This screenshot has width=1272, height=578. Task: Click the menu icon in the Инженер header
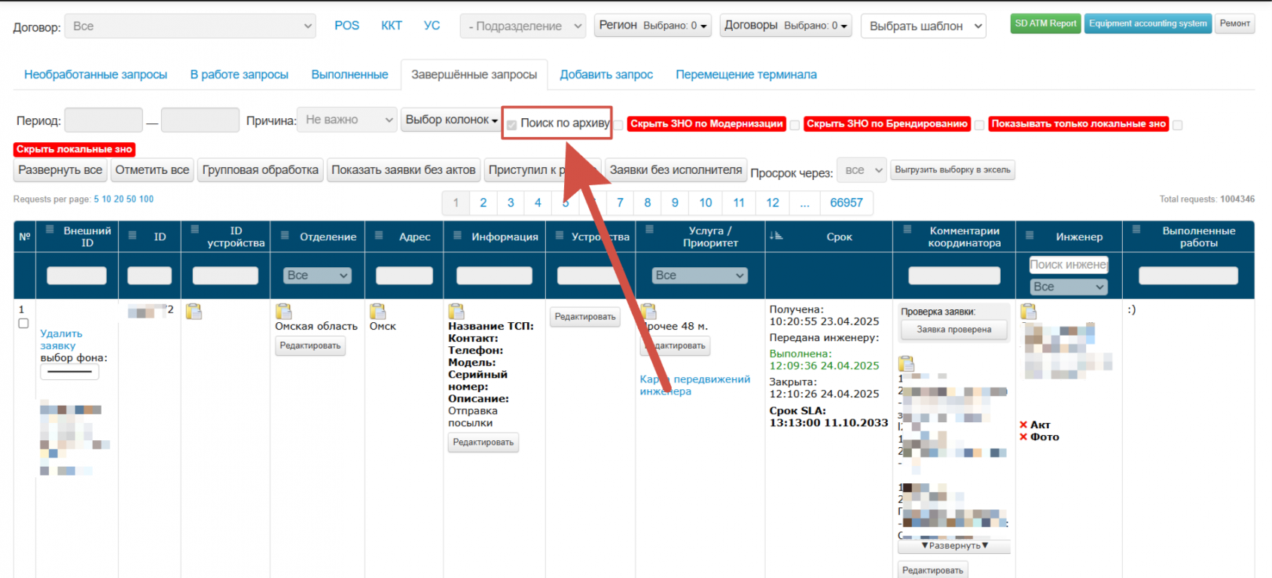[x=1030, y=236]
